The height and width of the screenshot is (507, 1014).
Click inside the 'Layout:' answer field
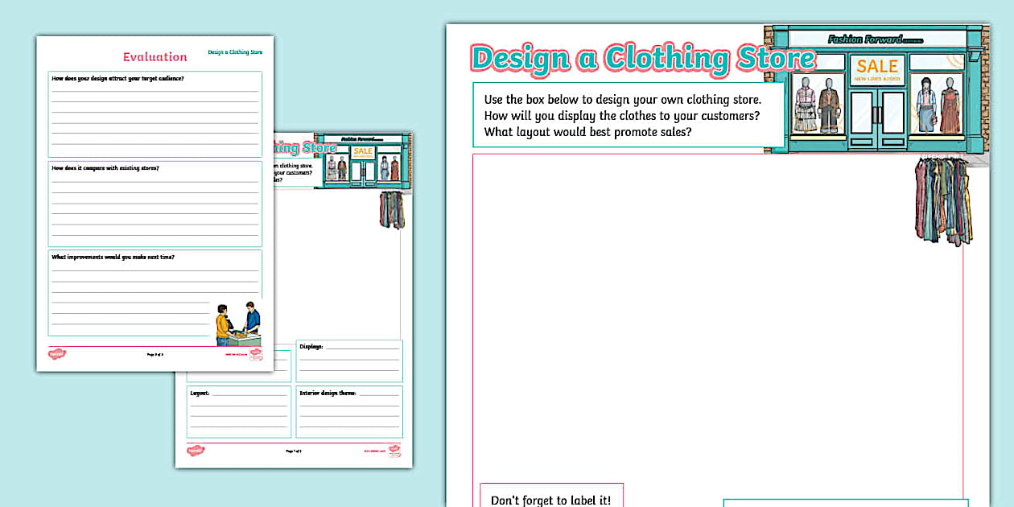pyautogui.click(x=238, y=410)
